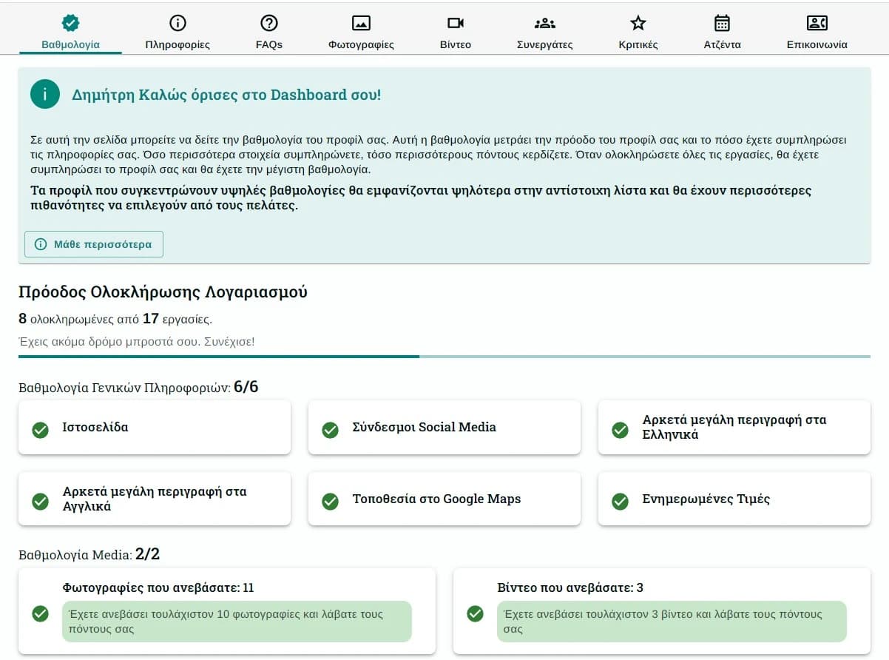The height and width of the screenshot is (660, 889).
Task: Click the Έχεις ακόμα δρόμο μπροστά σου text
Action: point(137,342)
